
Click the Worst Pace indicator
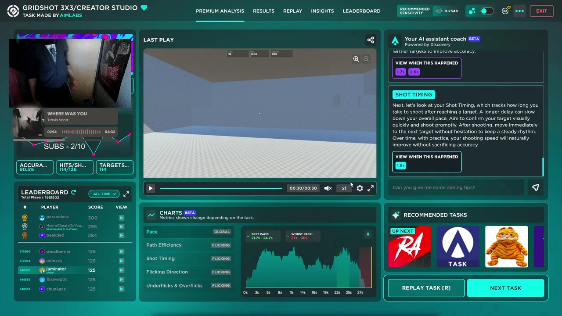[x=302, y=236]
